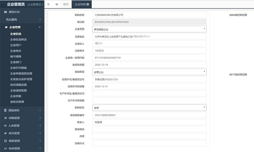The width and height of the screenshot is (254, 152).
Task: Open 企业单据流程设置 in the sidebar
Action: pos(21,73)
